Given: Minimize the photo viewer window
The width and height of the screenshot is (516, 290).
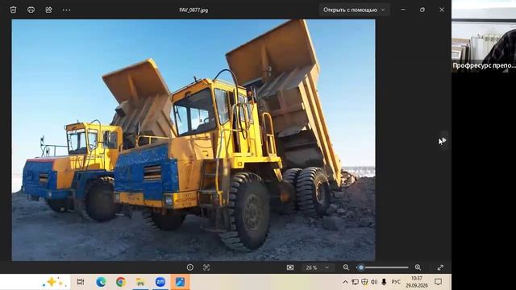Looking at the screenshot, I should point(403,10).
